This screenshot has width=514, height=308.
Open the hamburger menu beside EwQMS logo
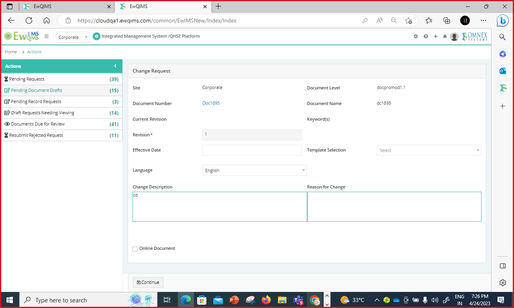(x=47, y=36)
